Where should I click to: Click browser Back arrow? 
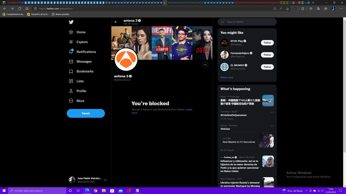(x=5, y=9)
